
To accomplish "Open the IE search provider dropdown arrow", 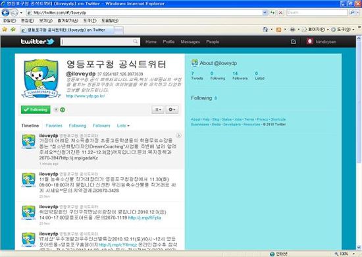I will click(x=358, y=13).
